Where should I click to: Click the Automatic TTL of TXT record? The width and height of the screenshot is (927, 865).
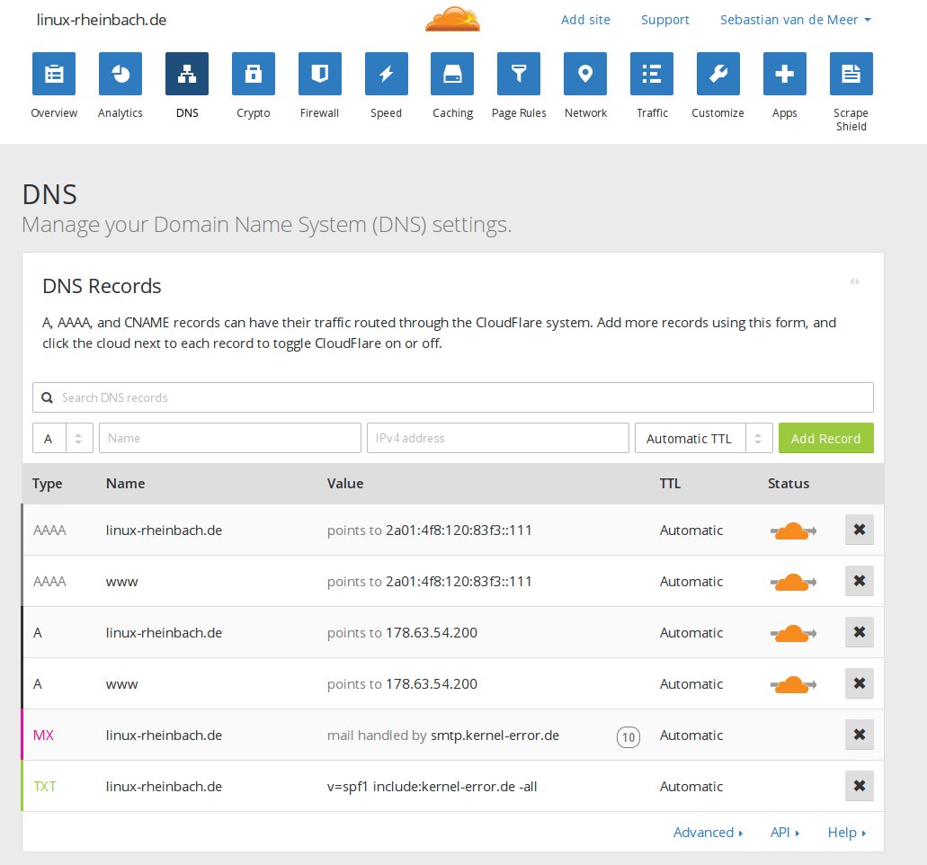click(691, 787)
